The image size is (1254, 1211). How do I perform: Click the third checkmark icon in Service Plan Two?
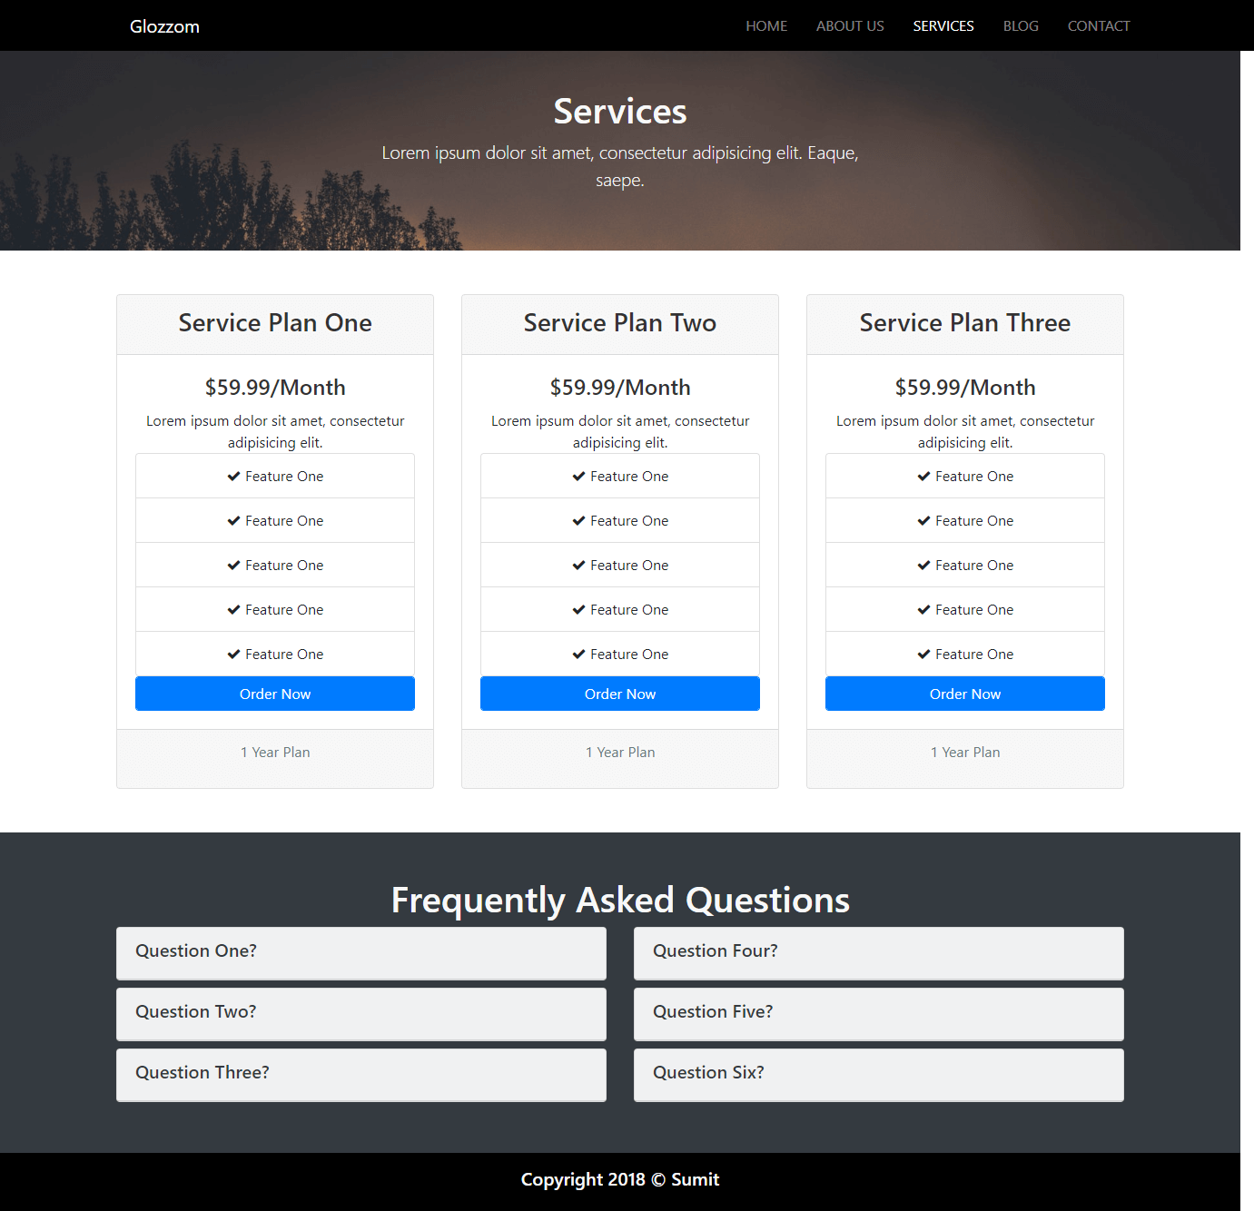(x=578, y=566)
